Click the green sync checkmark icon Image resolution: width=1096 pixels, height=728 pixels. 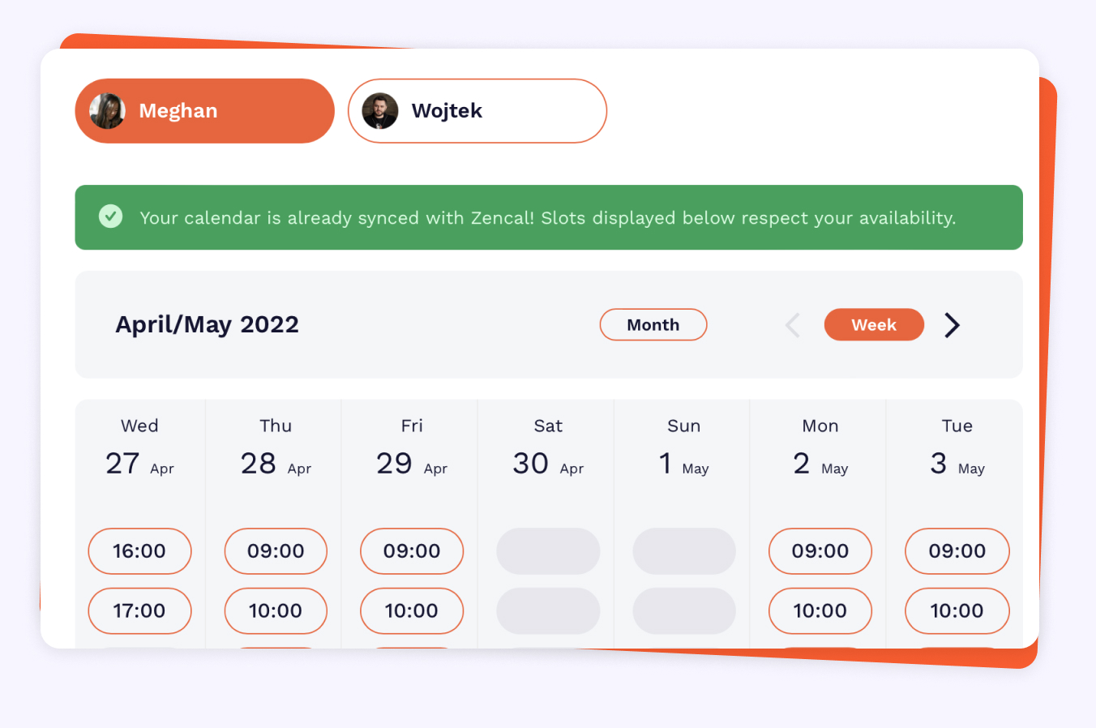click(x=111, y=216)
